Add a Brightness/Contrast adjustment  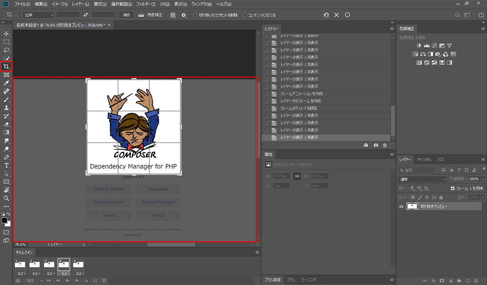[419, 46]
